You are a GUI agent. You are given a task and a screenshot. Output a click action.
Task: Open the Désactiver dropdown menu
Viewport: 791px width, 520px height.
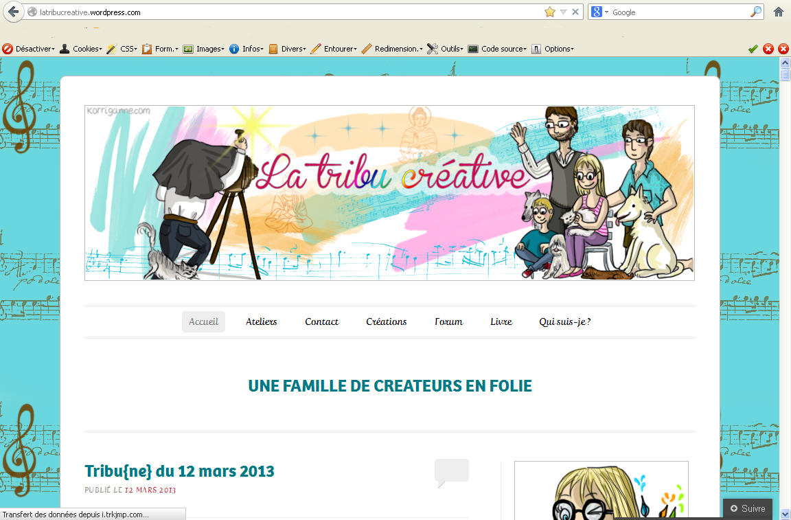click(x=29, y=49)
